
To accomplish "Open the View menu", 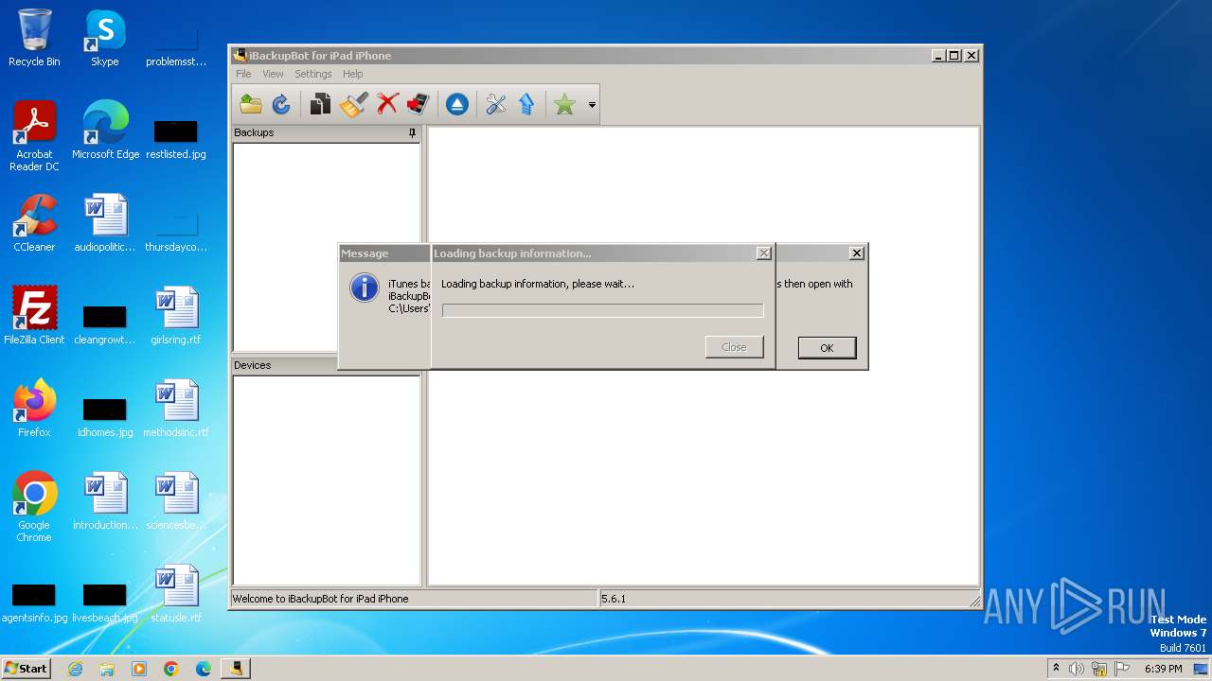I will [x=273, y=74].
